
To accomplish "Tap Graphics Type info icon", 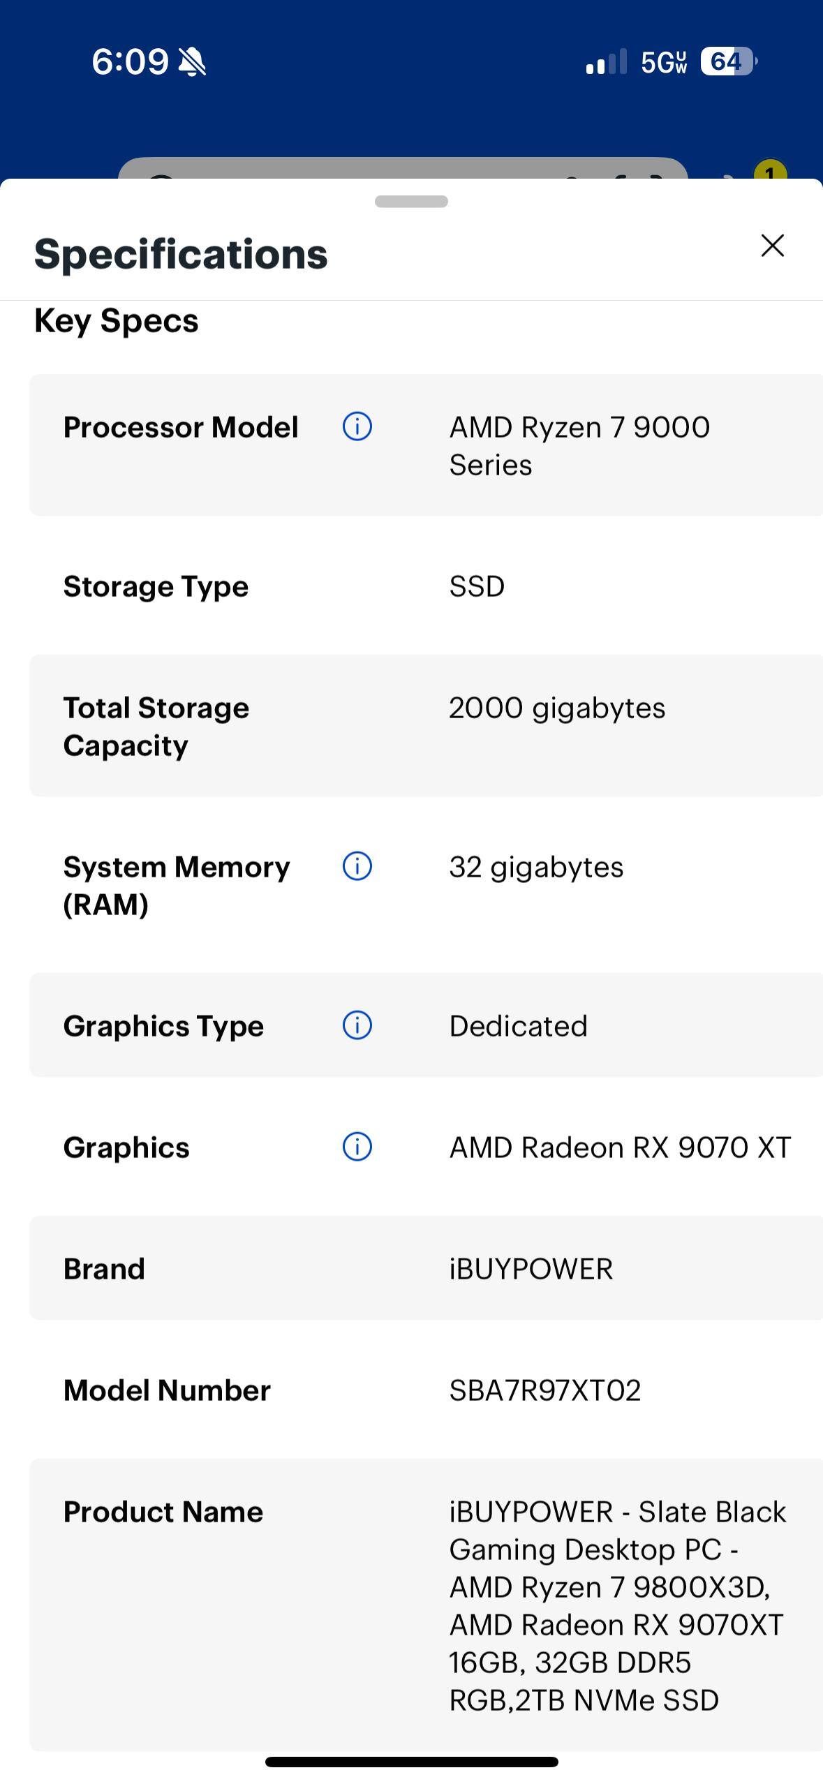I will 357,1025.
